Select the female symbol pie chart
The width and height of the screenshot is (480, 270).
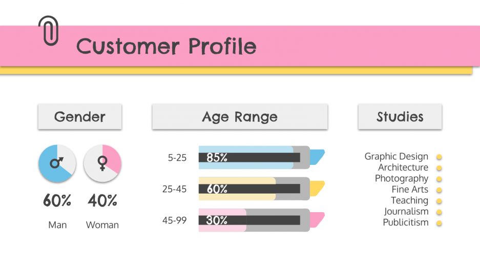click(102, 163)
